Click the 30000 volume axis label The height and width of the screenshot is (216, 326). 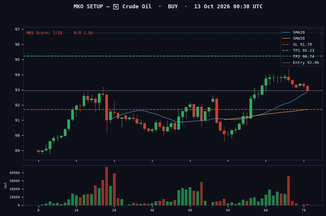click(x=15, y=181)
